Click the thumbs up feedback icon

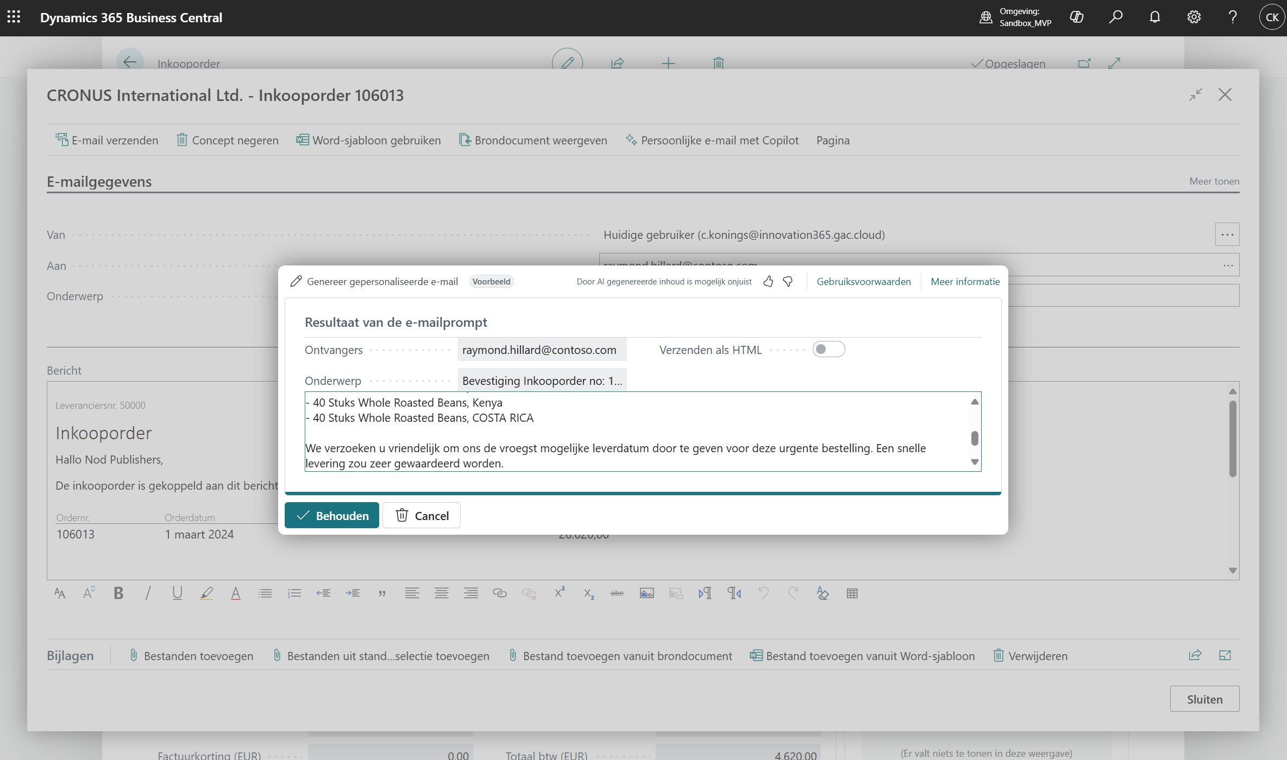click(768, 281)
